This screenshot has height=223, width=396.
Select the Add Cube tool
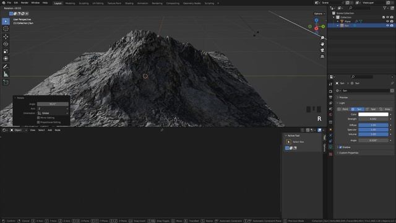tap(6, 82)
